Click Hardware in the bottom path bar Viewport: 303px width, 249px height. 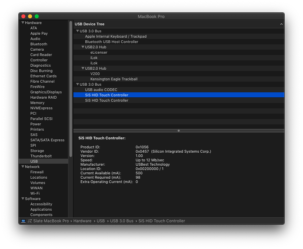coord(82,221)
